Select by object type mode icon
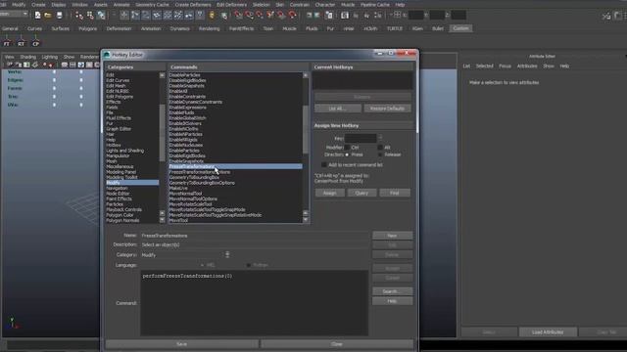 point(90,16)
